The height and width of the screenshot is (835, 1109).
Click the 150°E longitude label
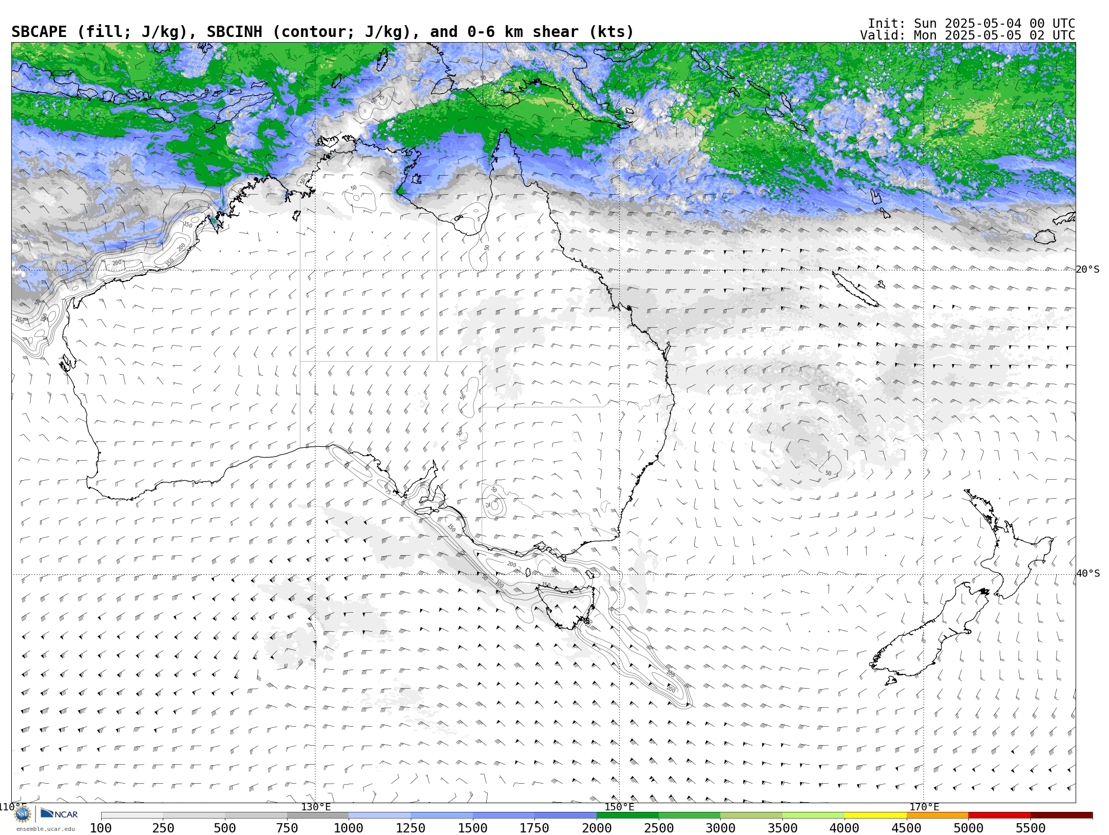619,807
